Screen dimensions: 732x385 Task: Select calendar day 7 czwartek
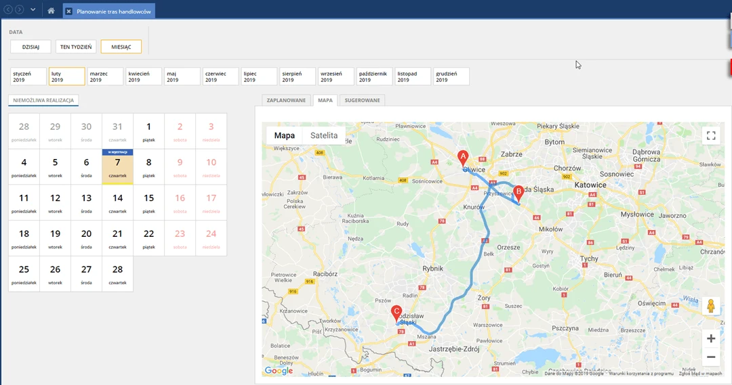[x=118, y=167]
